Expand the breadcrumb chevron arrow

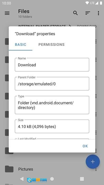[x=70, y=26]
